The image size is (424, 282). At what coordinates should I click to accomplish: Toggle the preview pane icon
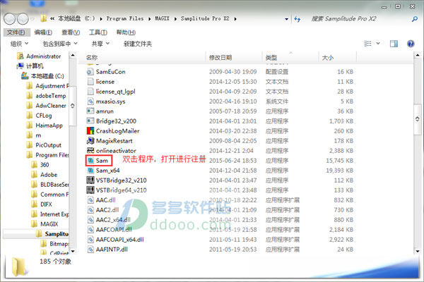click(x=394, y=44)
